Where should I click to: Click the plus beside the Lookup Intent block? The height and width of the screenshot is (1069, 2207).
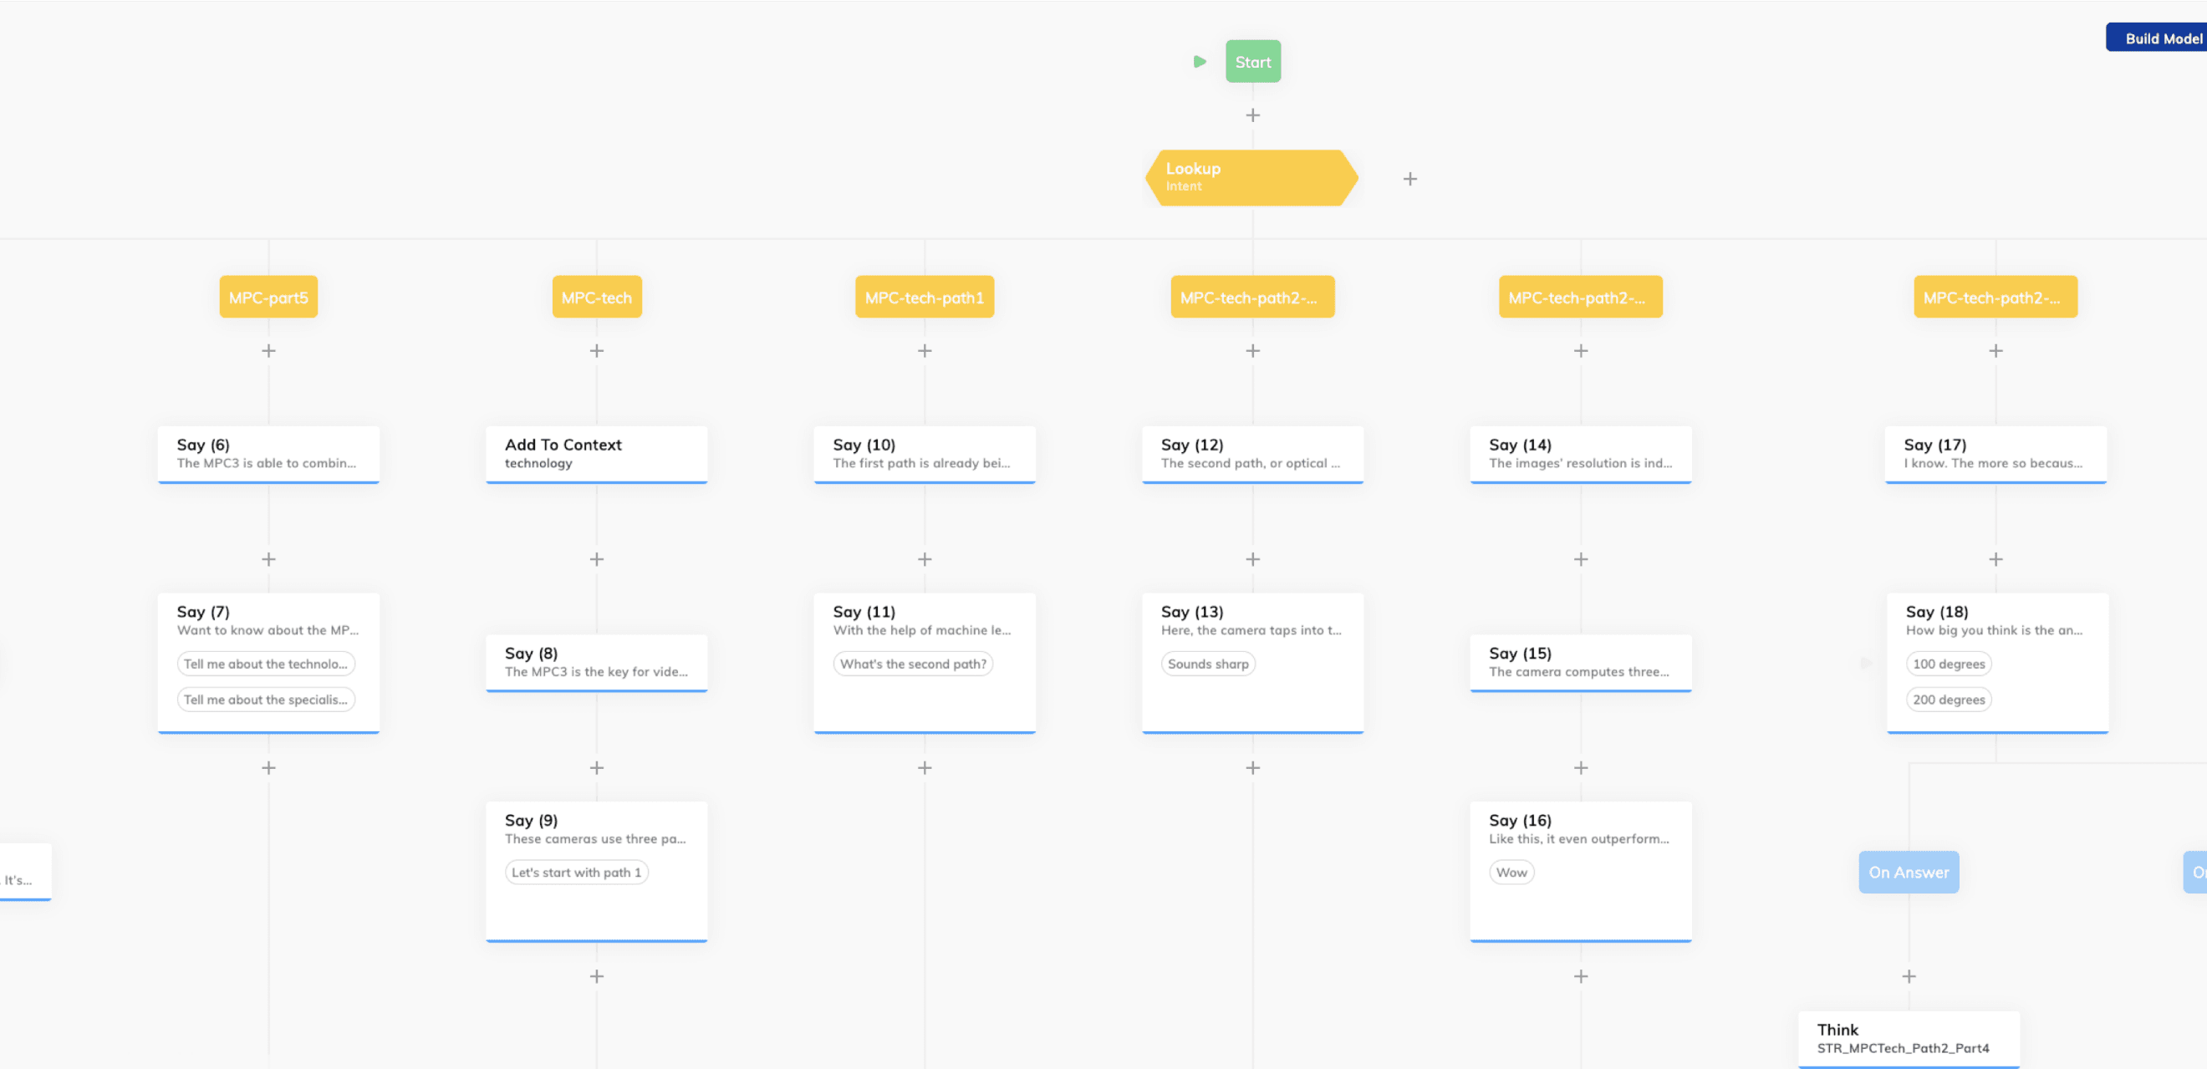1410,178
